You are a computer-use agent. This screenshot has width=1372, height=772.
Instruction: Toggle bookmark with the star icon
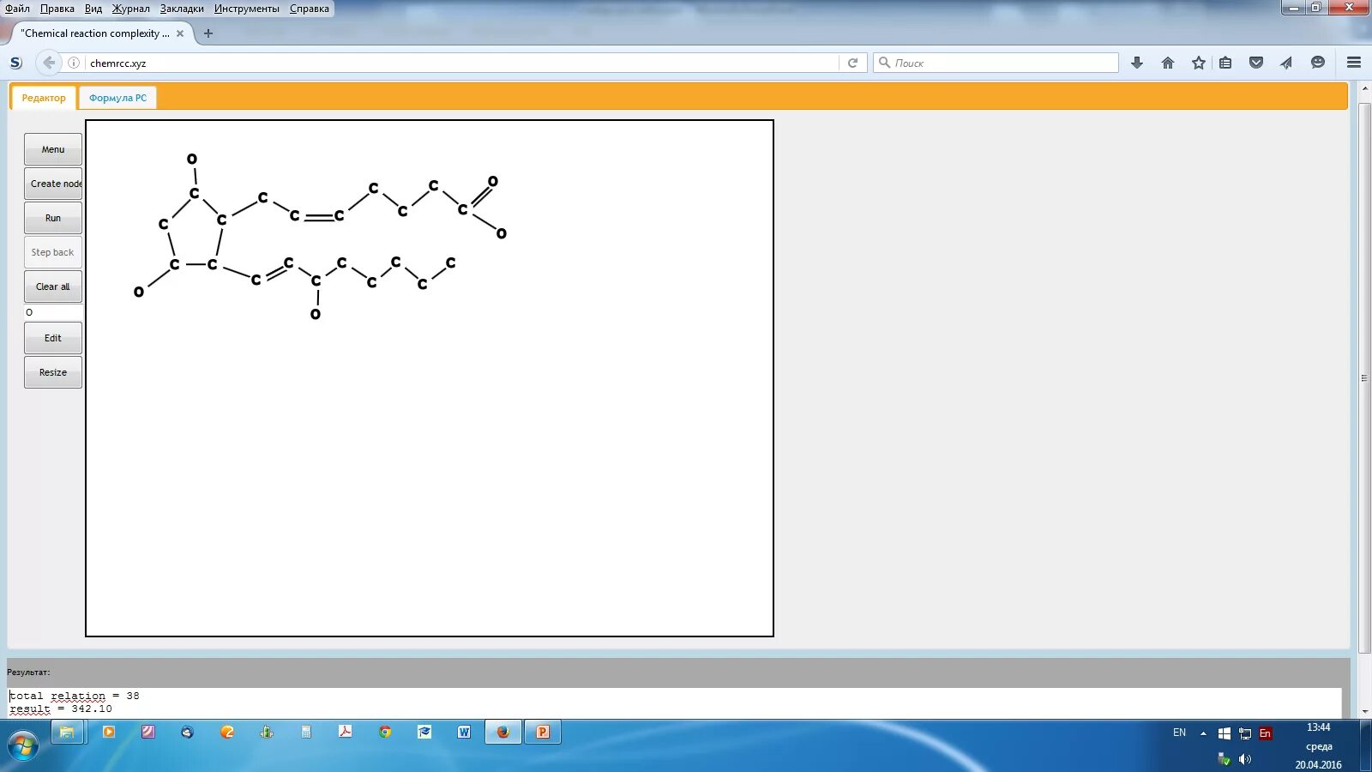coord(1198,62)
